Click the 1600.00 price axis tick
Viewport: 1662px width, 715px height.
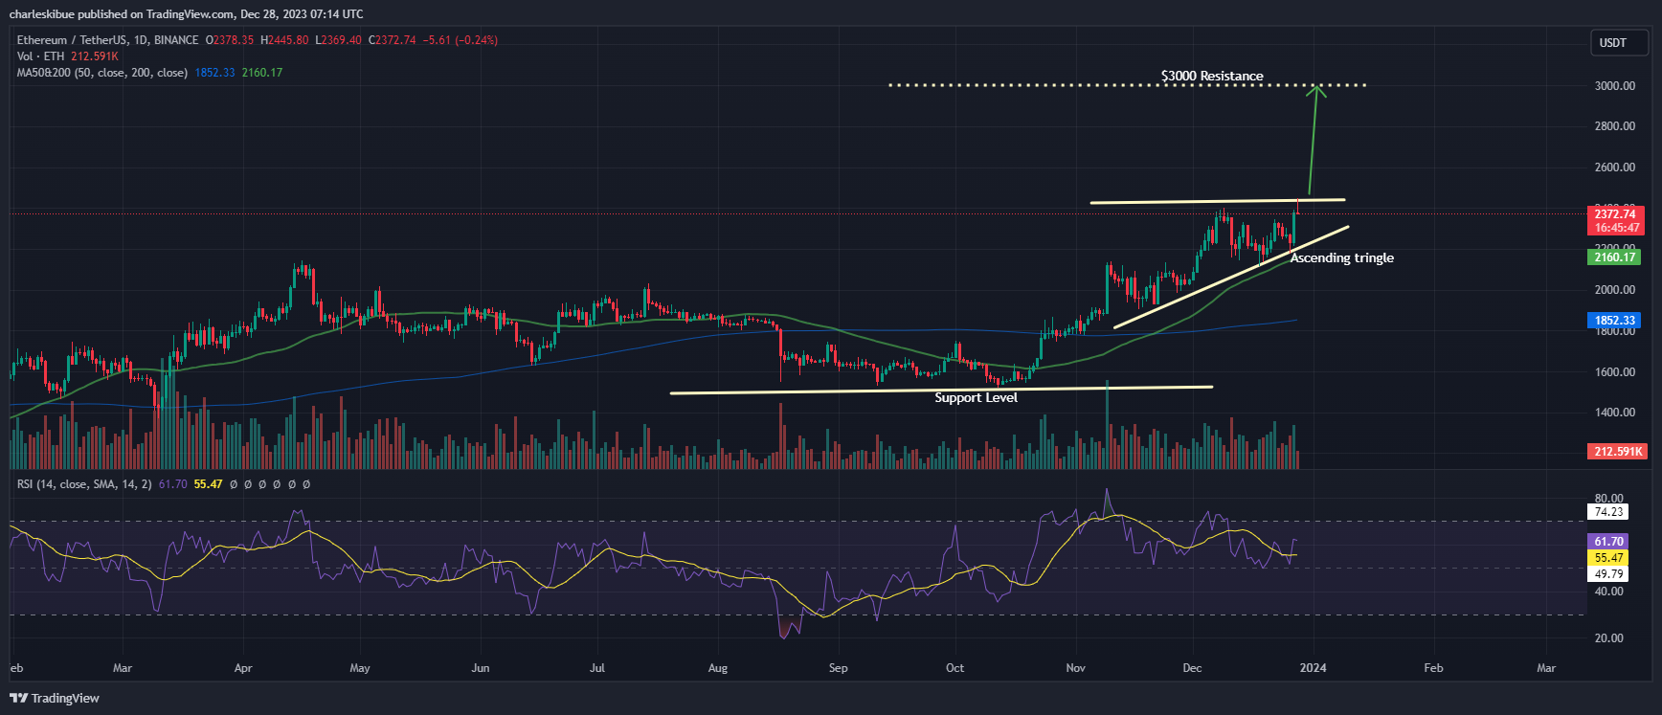point(1615,371)
